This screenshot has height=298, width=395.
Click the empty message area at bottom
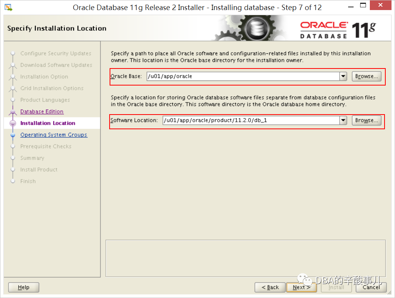click(246, 258)
